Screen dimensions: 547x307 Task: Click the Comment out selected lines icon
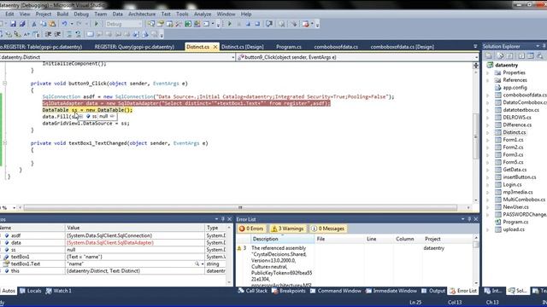69,34
